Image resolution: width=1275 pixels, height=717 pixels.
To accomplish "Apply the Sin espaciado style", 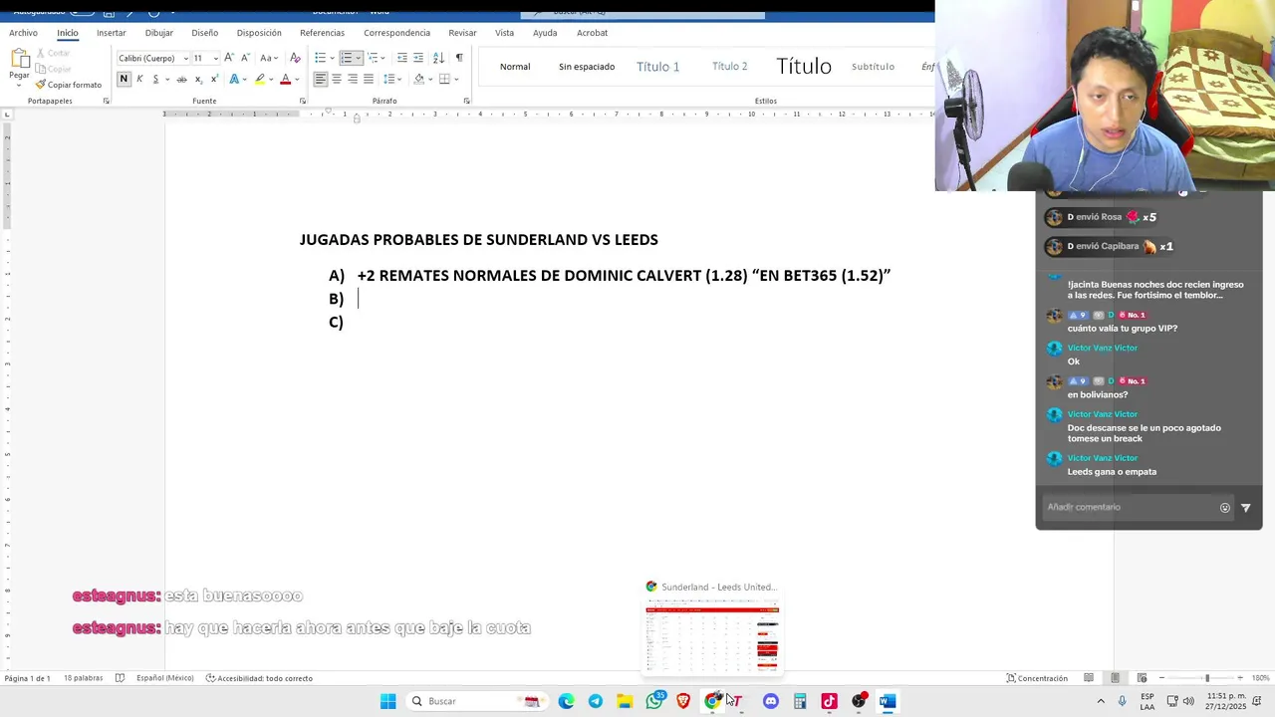I will [587, 67].
